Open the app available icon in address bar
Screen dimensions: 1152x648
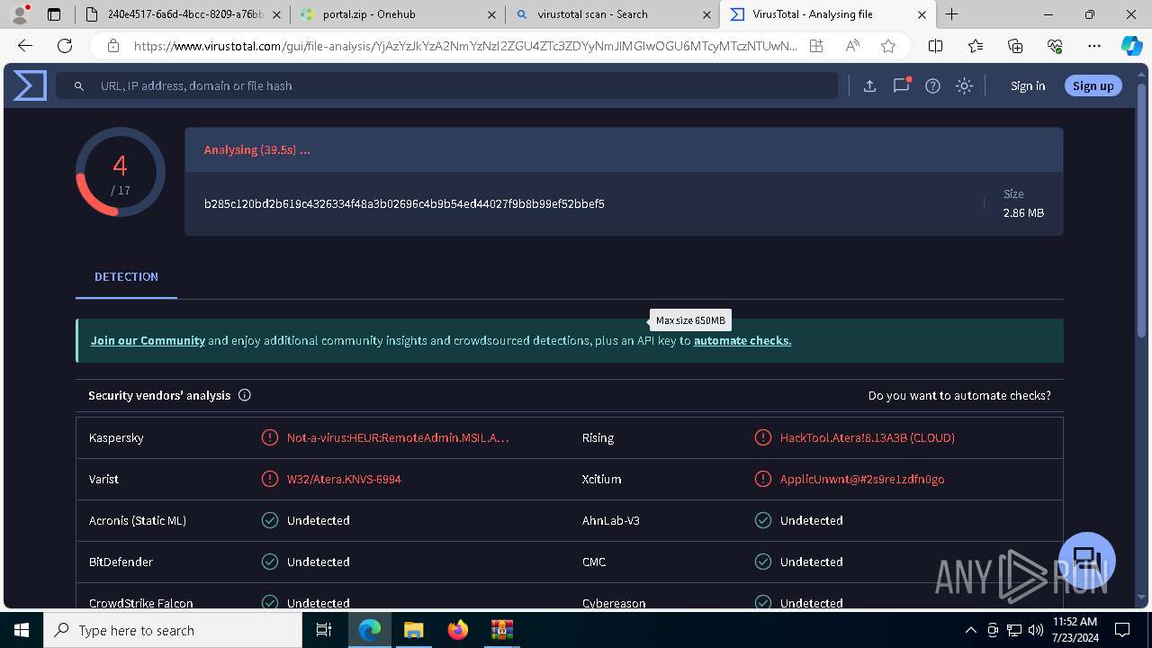[x=816, y=46]
